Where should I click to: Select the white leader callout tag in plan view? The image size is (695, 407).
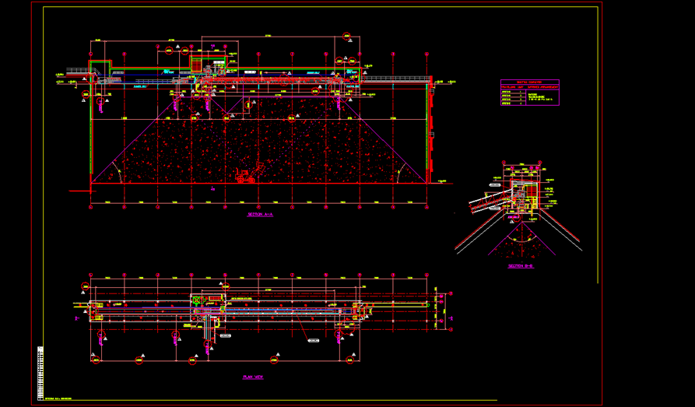(314, 340)
